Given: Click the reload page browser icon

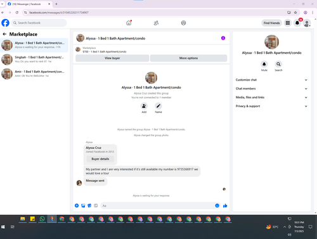Looking at the screenshot, I should tap(17, 13).
